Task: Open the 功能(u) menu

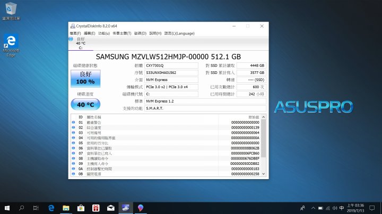Action: pos(104,33)
